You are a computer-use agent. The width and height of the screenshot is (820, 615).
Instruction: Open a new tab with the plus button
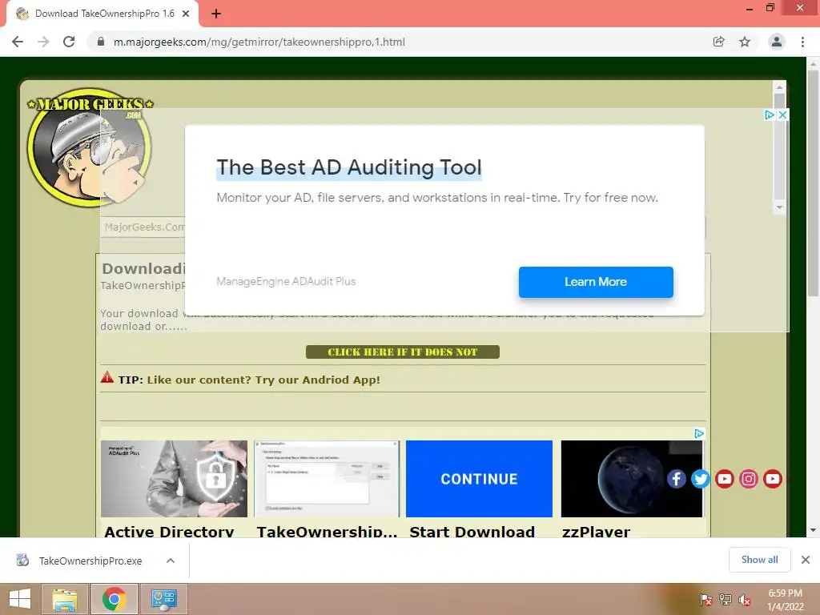click(x=216, y=14)
